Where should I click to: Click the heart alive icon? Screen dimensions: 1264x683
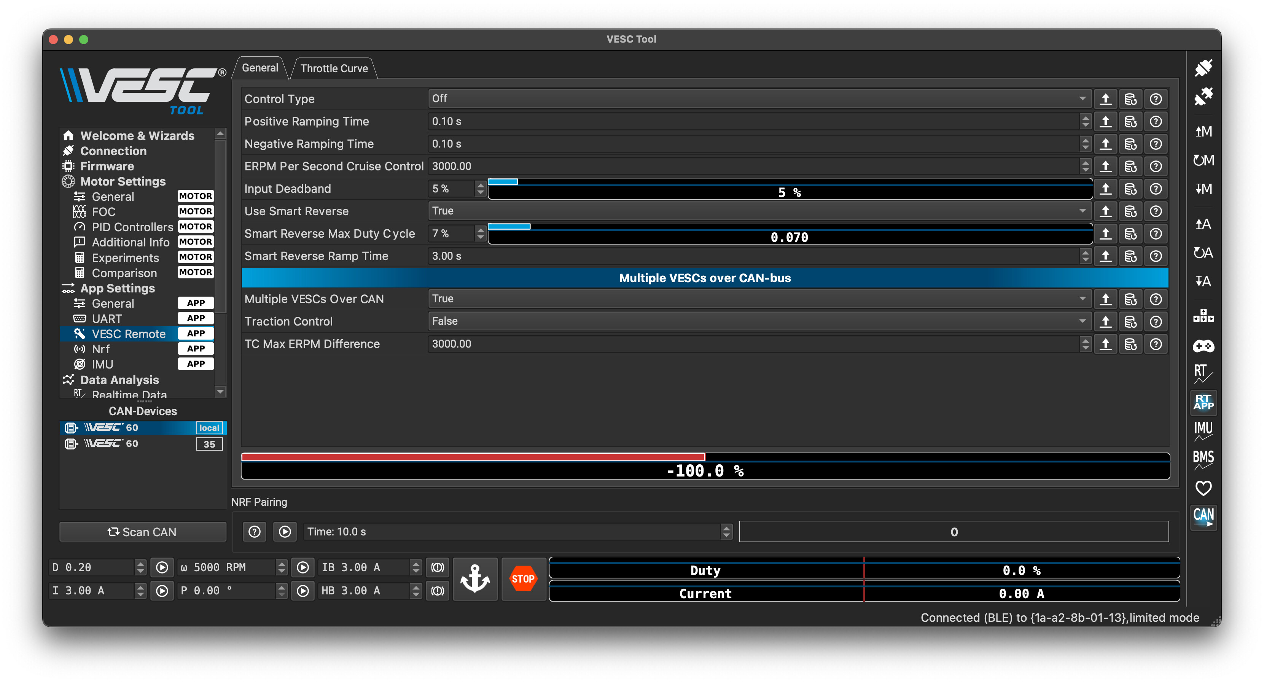1203,488
